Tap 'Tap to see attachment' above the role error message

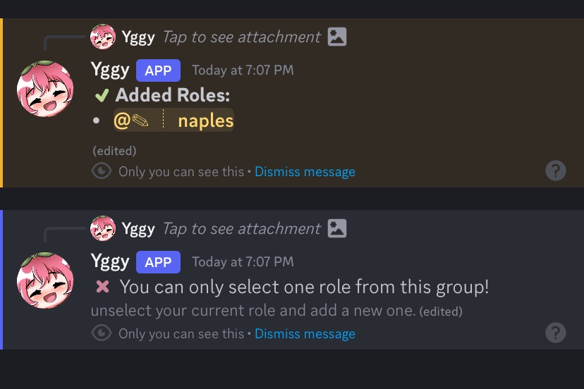coord(241,228)
